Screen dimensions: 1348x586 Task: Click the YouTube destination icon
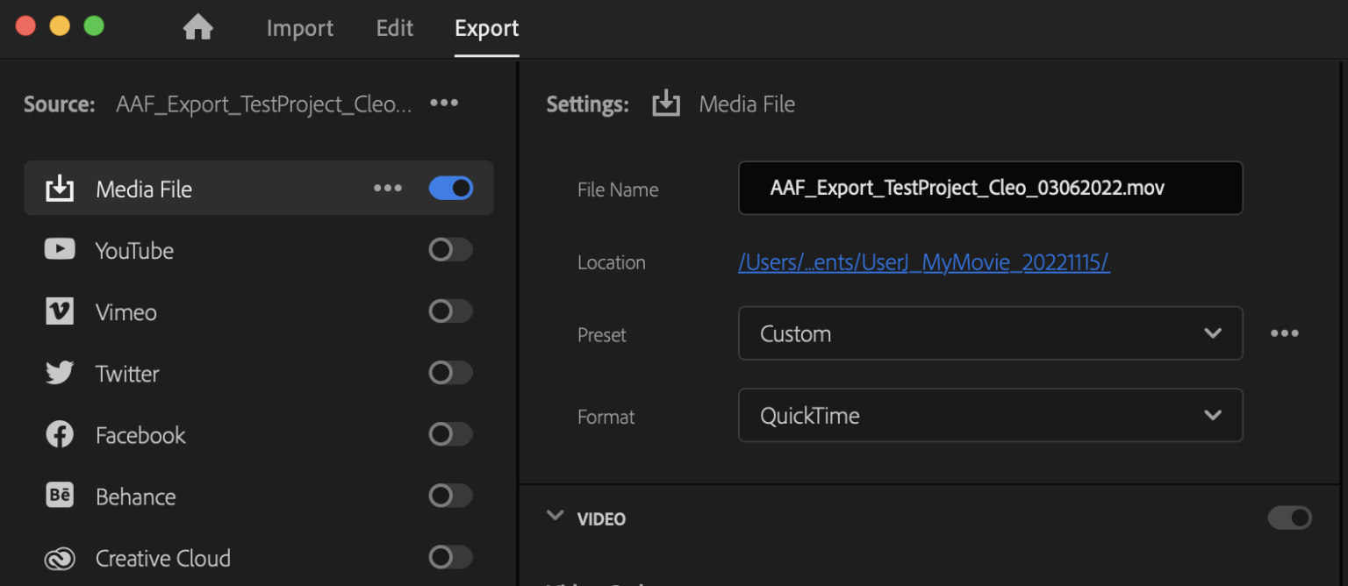[x=60, y=250]
